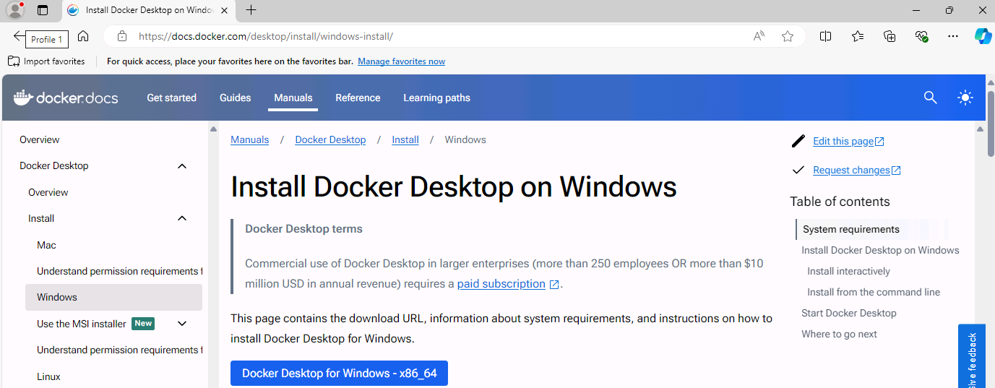Image resolution: width=995 pixels, height=388 pixels.
Task: Click the Home icon in toolbar
Action: 83,36
